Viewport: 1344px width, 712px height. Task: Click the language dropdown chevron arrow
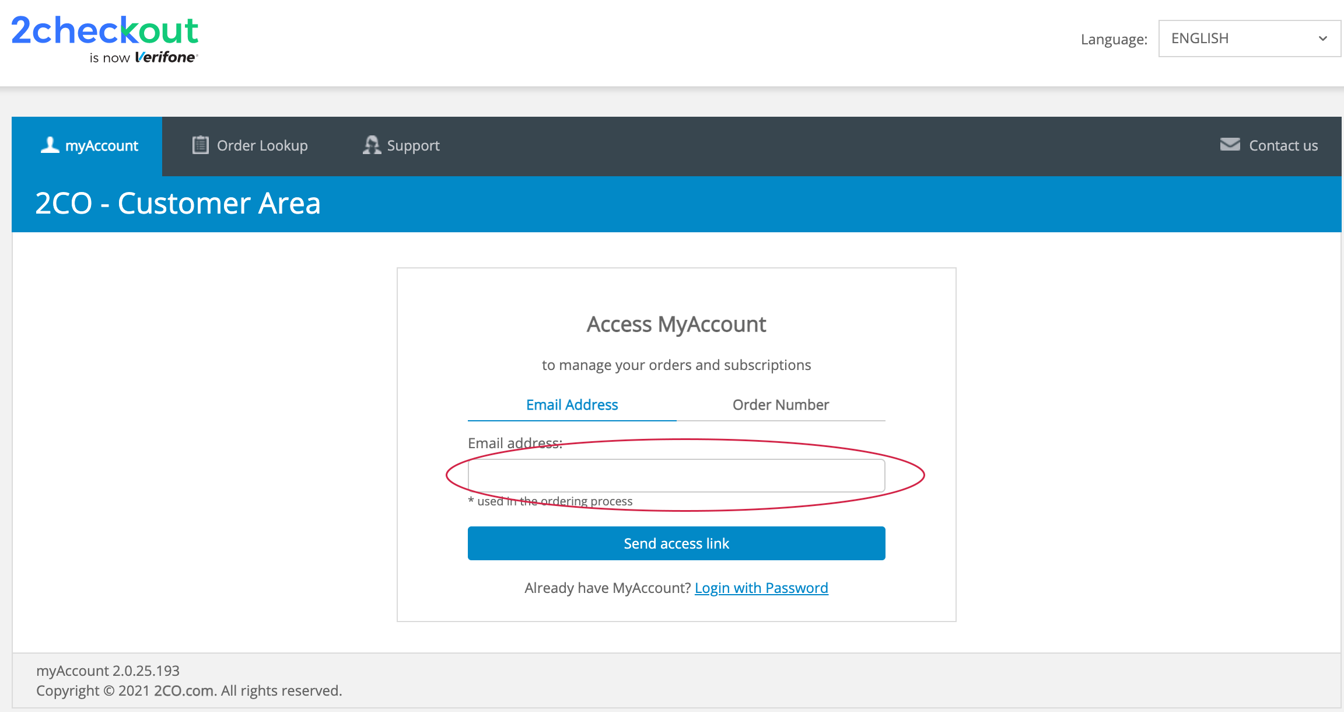pyautogui.click(x=1322, y=39)
